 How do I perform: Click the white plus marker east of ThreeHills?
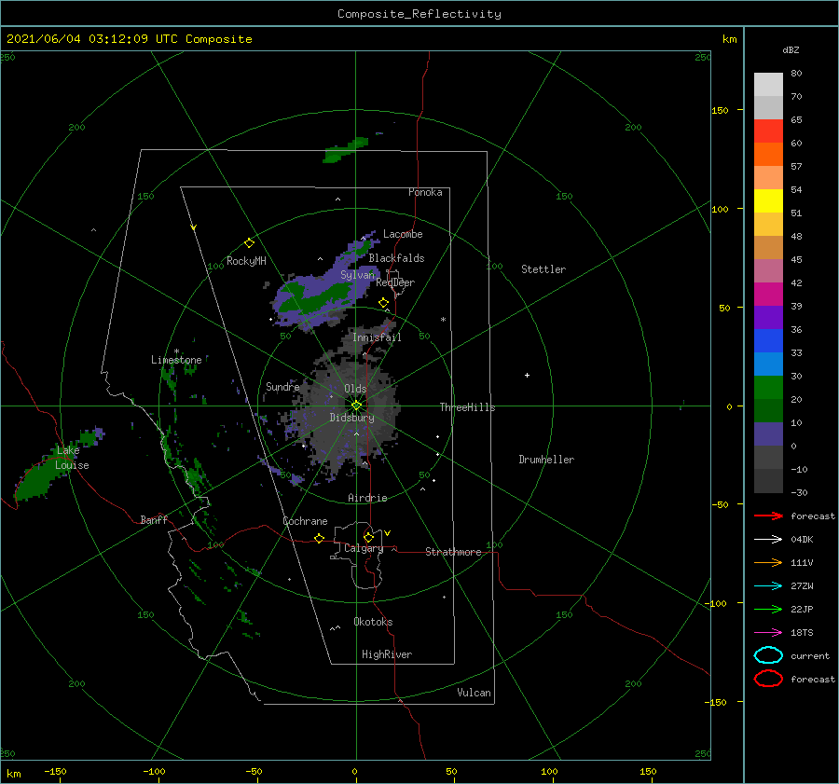tap(527, 375)
